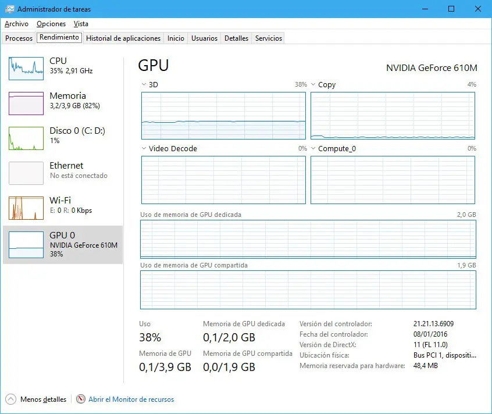Click the Resource Monitor icon
The image size is (492, 414).
click(81, 399)
